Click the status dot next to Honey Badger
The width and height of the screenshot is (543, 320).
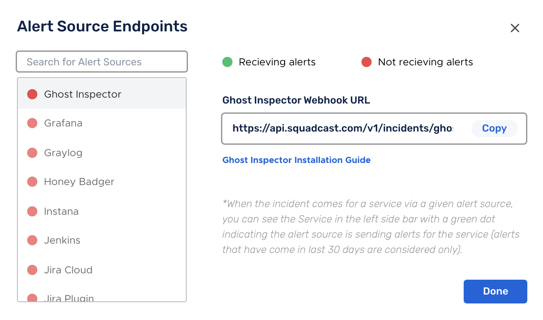[x=32, y=182]
